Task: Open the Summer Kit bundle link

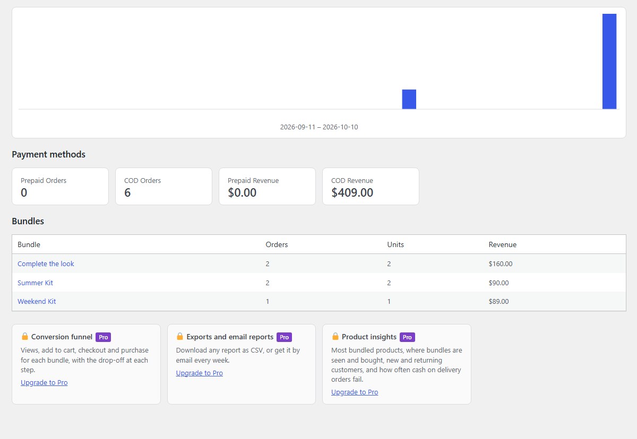Action: pos(35,283)
